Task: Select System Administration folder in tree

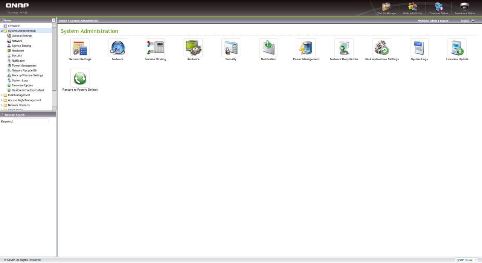Action: pyautogui.click(x=22, y=31)
